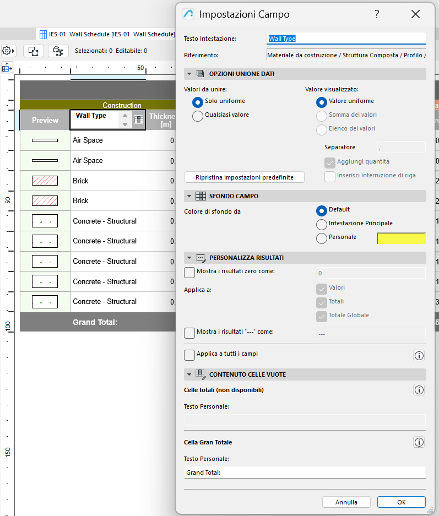439x516 pixels.
Task: Select the Valore uniforme radio button
Action: (x=322, y=102)
